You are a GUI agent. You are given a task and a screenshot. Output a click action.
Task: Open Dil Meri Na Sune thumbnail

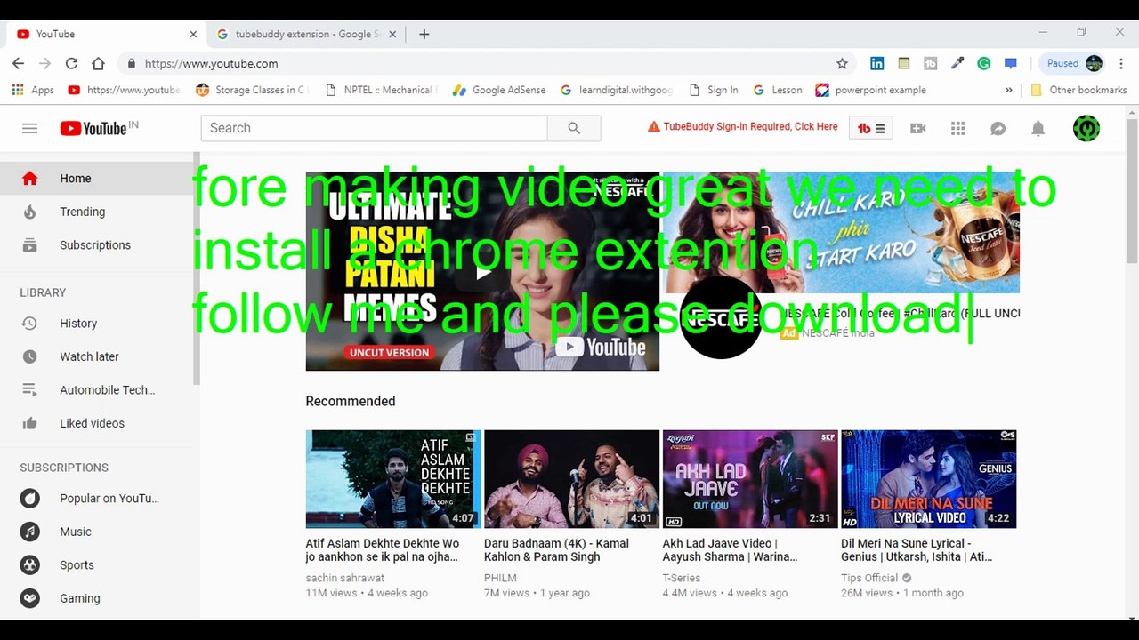(x=928, y=479)
